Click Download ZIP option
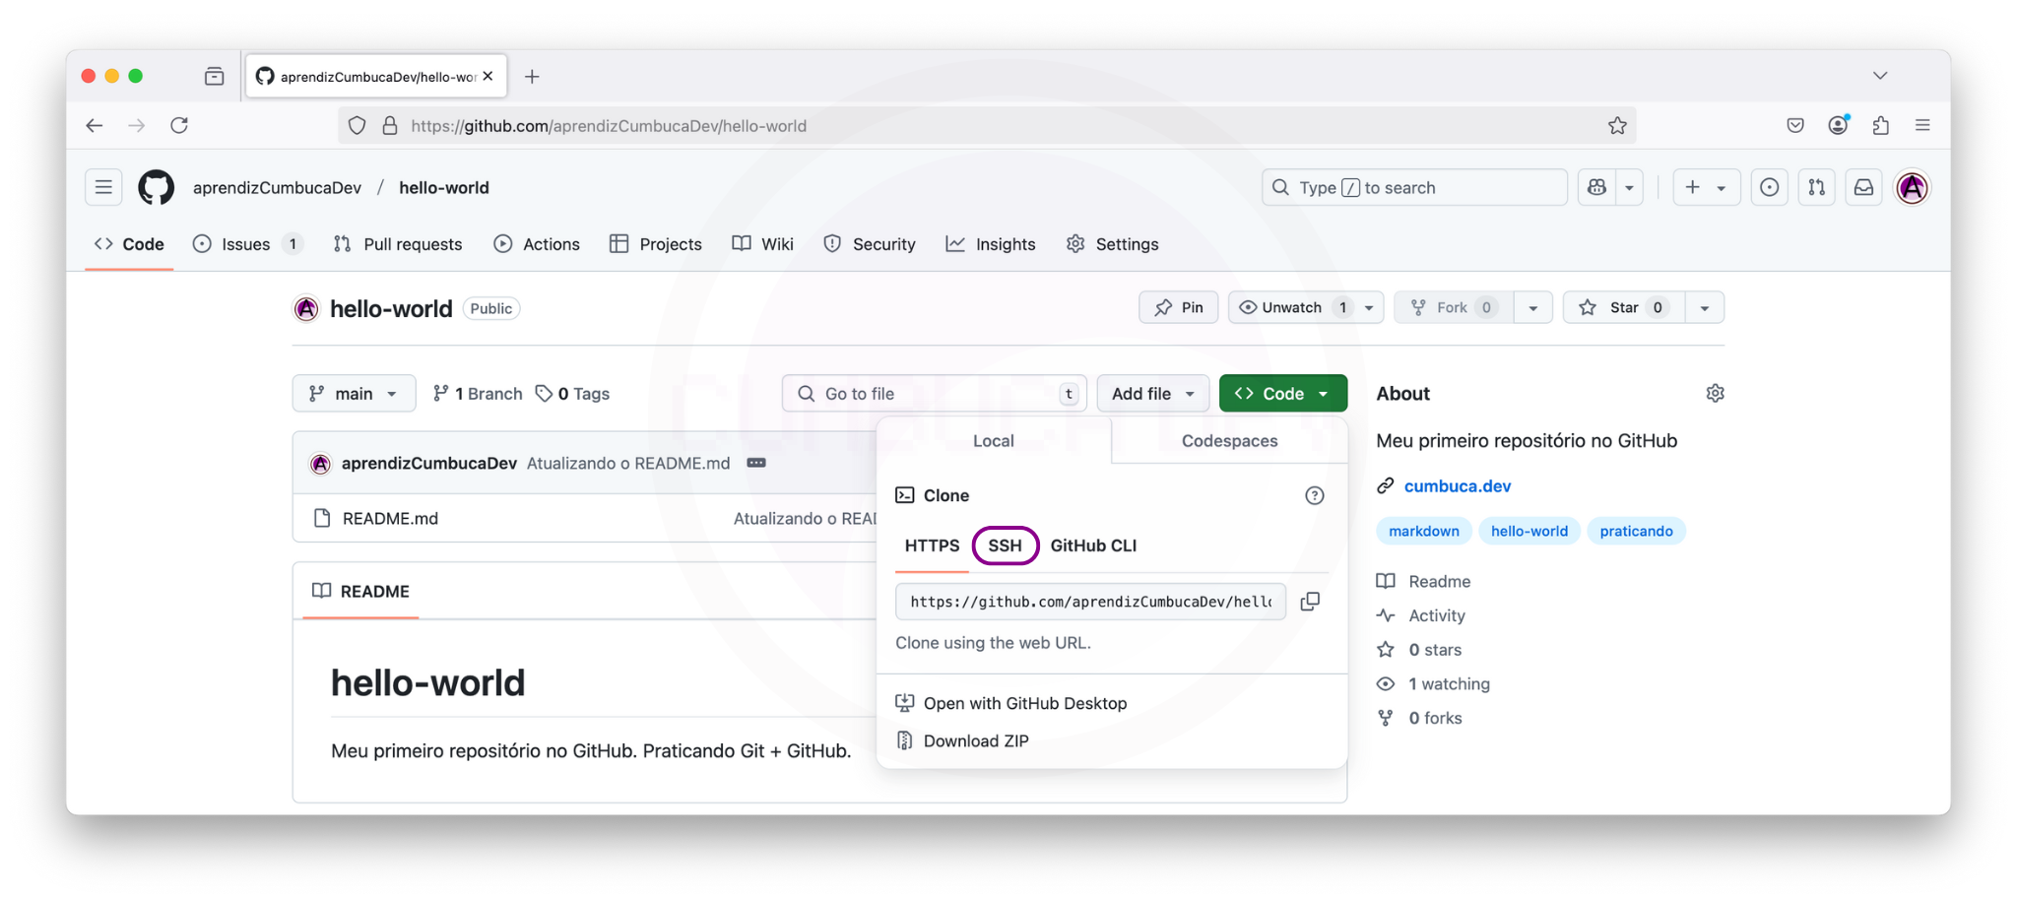The width and height of the screenshot is (2017, 897). click(x=975, y=740)
